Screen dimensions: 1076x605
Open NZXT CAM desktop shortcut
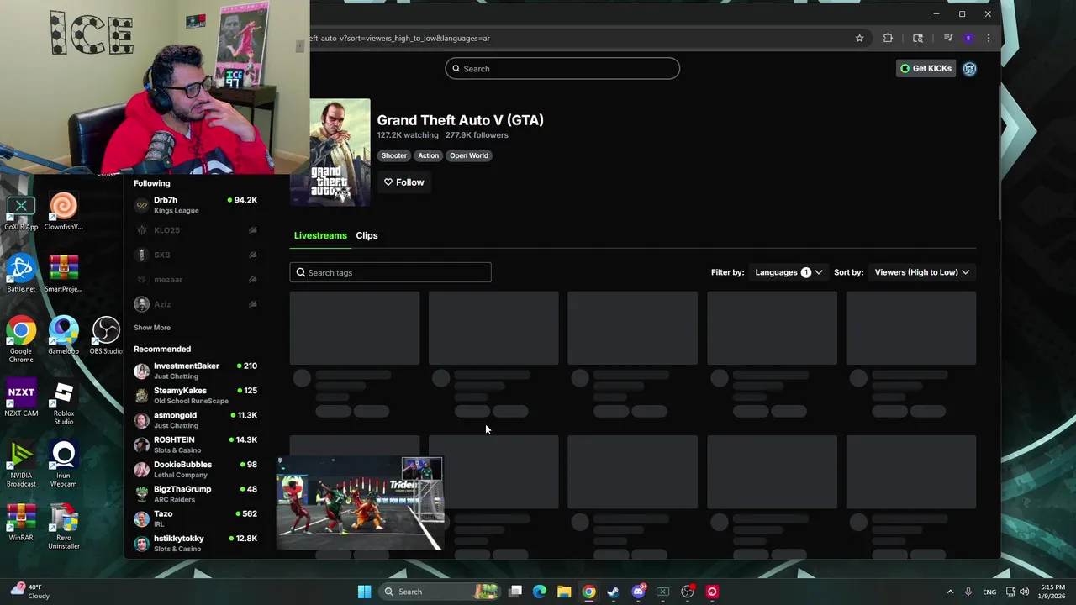(x=21, y=399)
